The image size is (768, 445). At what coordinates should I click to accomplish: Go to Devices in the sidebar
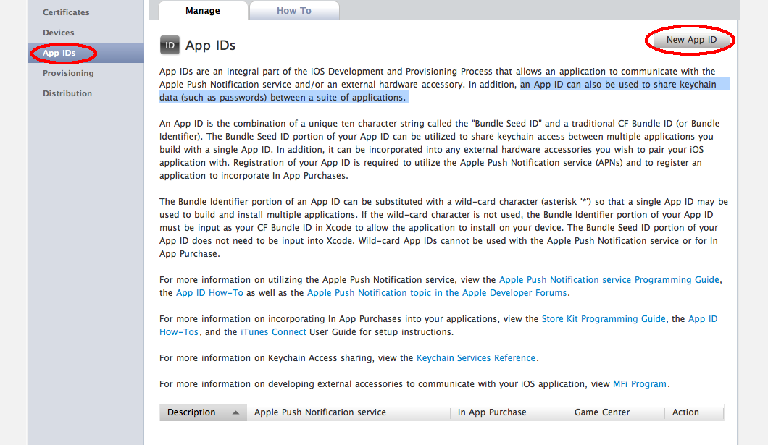coord(58,33)
